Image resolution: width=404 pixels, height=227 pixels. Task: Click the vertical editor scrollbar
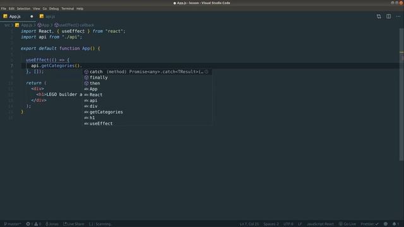(x=401, y=95)
